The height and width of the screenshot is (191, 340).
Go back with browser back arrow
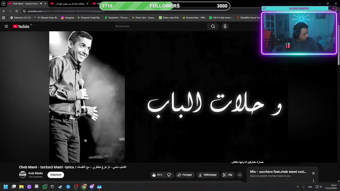coord(4,11)
